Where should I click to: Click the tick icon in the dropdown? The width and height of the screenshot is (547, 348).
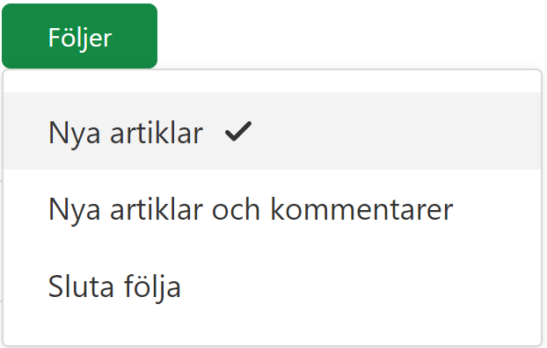coord(238,132)
